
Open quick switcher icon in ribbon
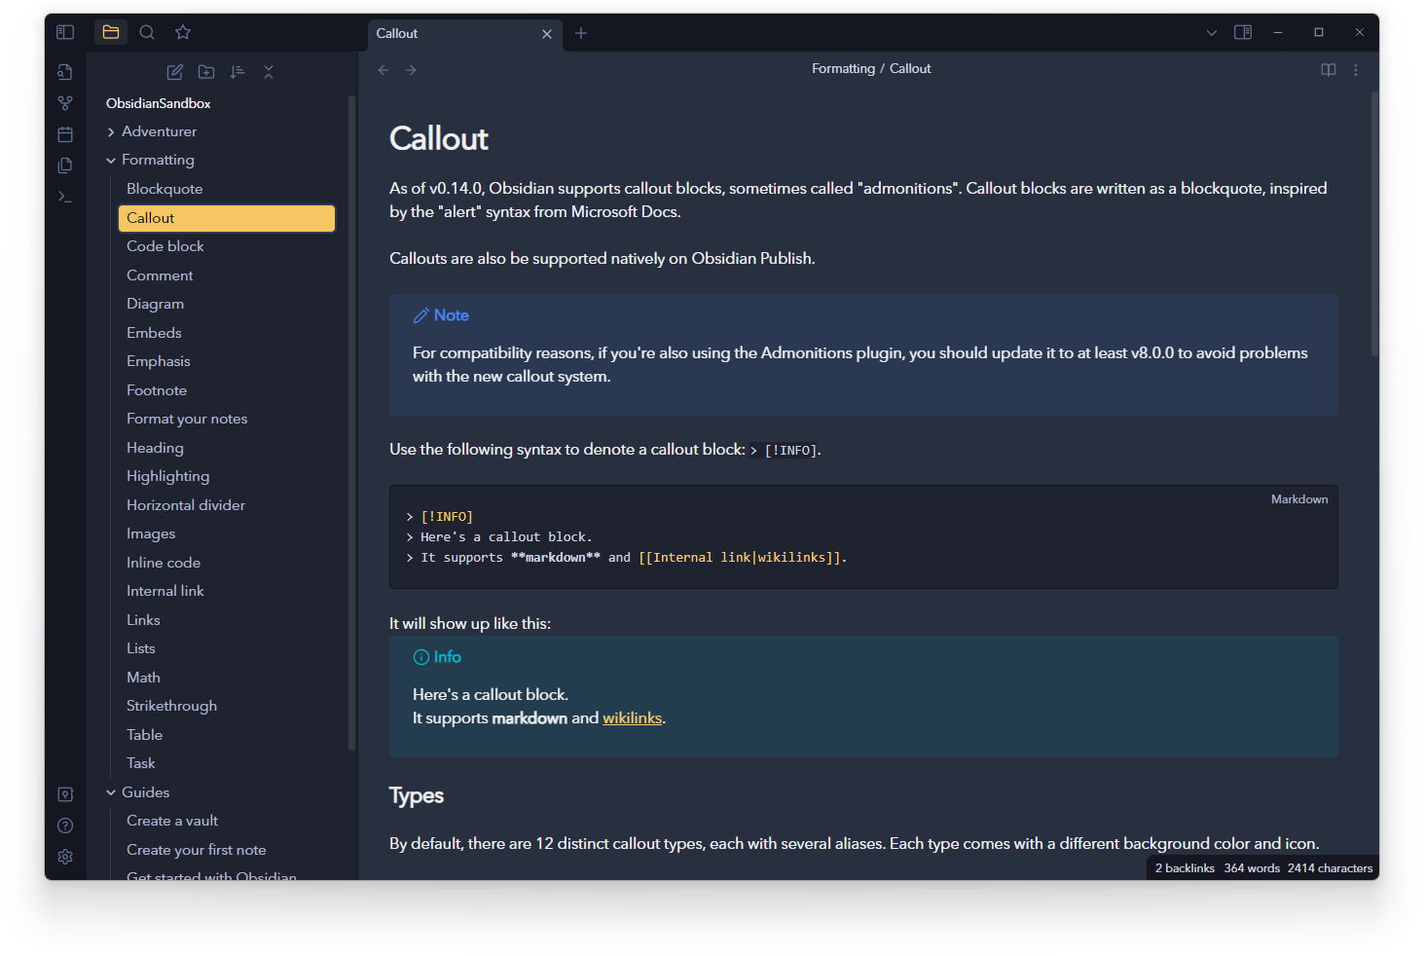point(65,72)
